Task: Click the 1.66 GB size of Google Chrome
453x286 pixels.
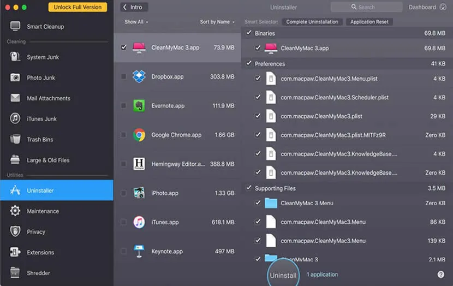Action: click(x=224, y=135)
